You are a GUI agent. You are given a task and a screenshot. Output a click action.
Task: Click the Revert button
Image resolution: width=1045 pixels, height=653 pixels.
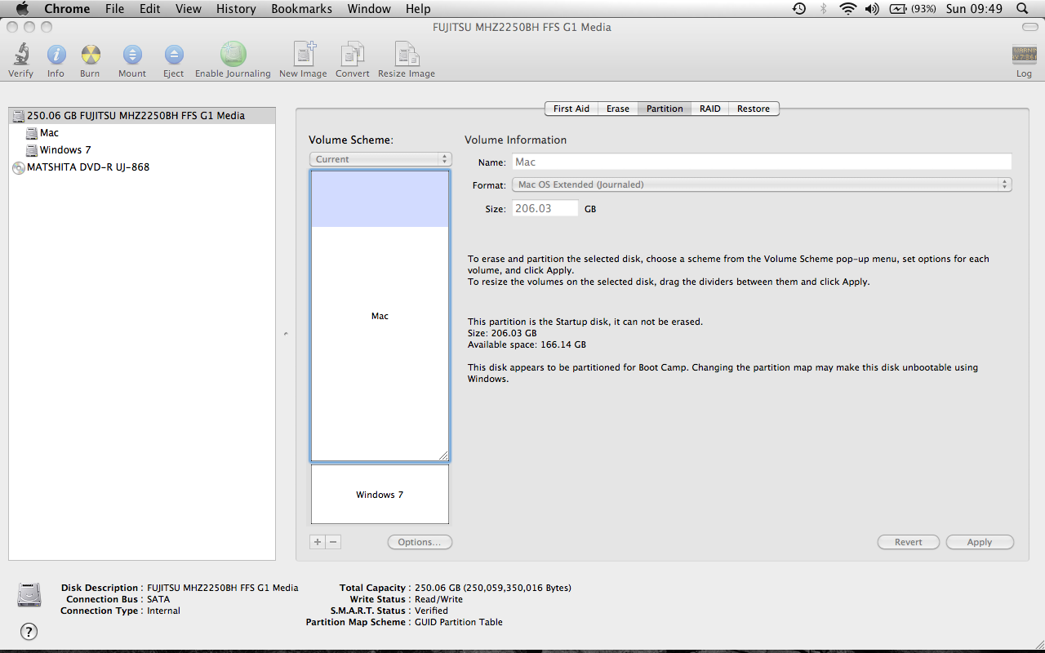click(909, 542)
